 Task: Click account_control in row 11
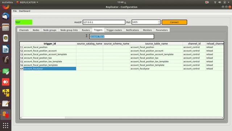tap(194, 47)
